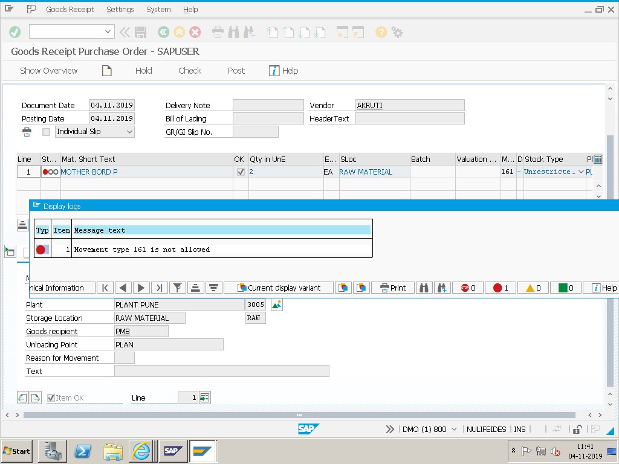Click the Next page right arrow in log
The image size is (619, 464).
[141, 288]
